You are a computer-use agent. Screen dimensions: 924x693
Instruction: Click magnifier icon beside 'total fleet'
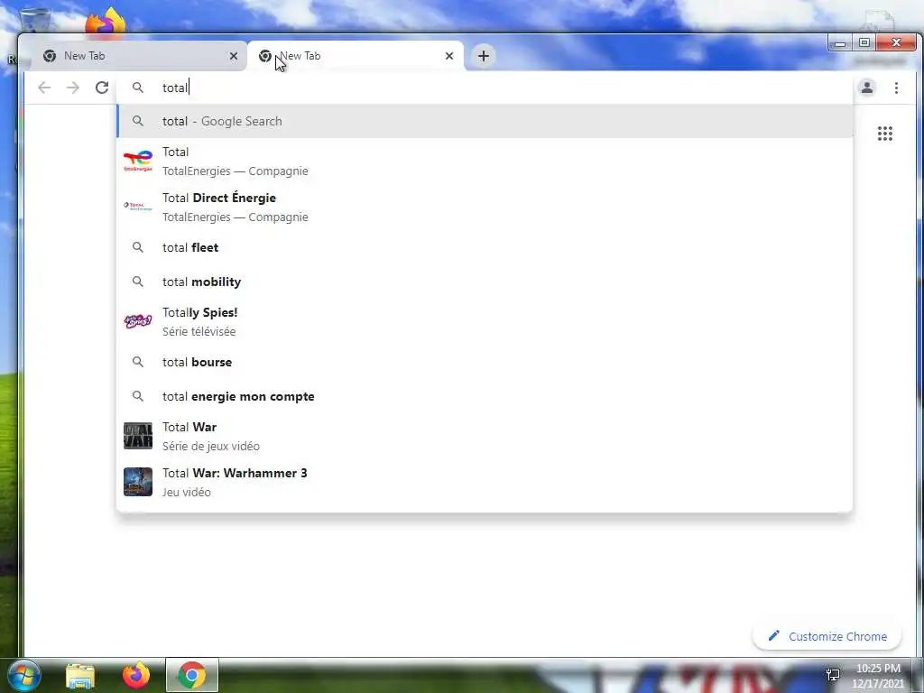(x=138, y=247)
